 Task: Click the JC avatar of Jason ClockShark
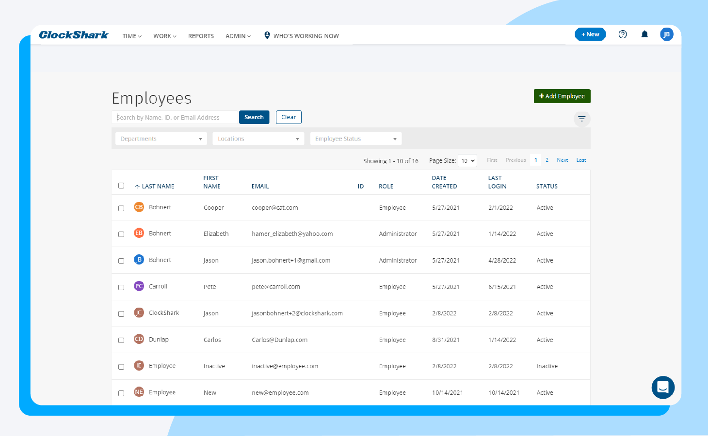(x=139, y=312)
